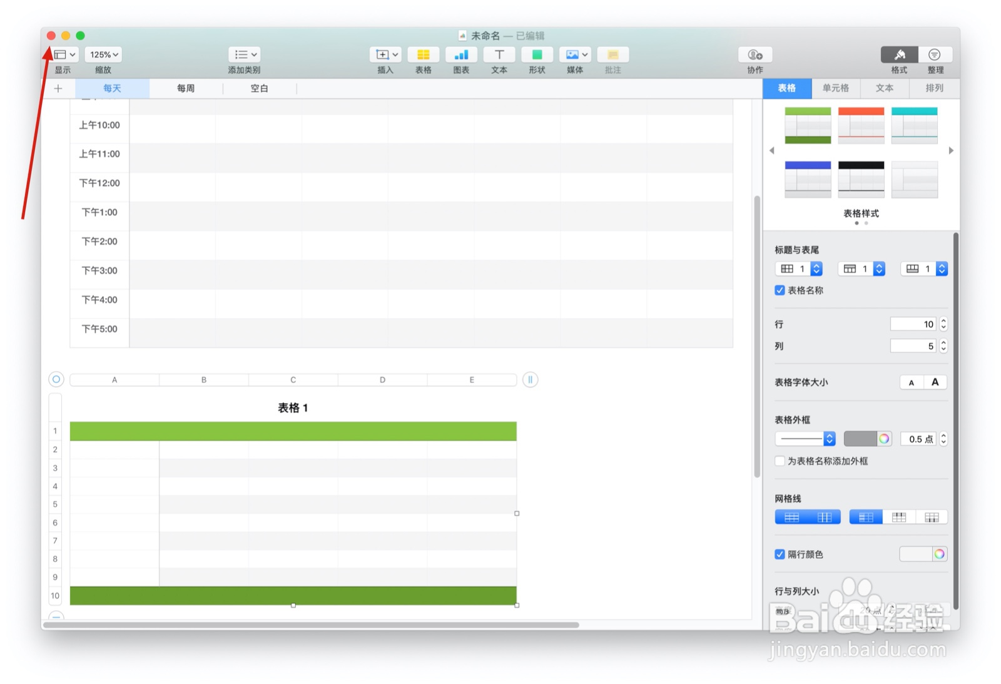Click the 批注 comment toolbar icon
The image size is (1001, 684).
point(613,54)
